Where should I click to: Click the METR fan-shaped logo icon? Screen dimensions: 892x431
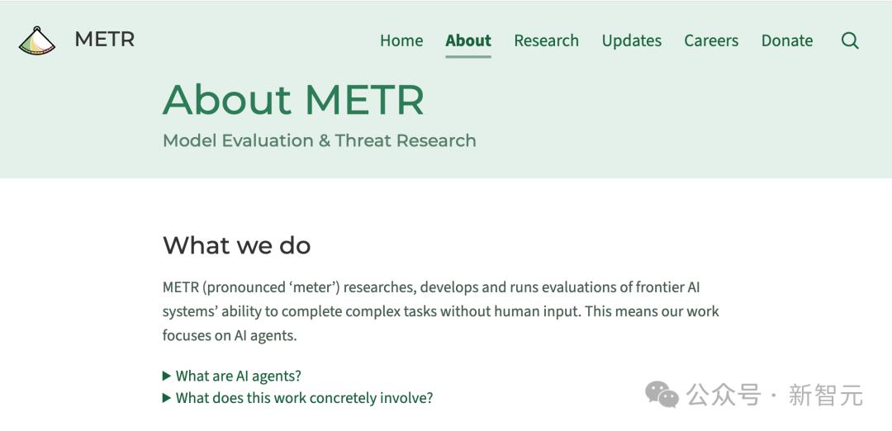coord(37,41)
